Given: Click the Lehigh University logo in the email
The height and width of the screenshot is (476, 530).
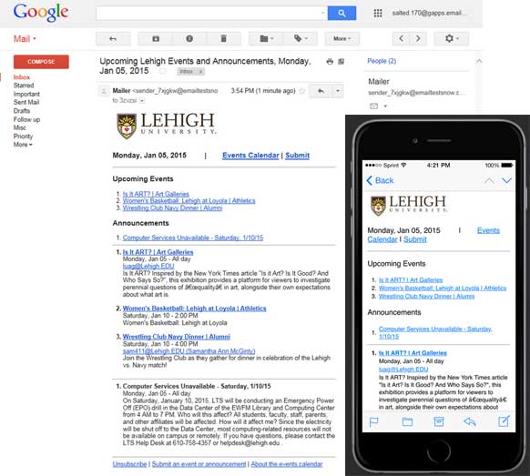Looking at the screenshot, I should tap(167, 126).
